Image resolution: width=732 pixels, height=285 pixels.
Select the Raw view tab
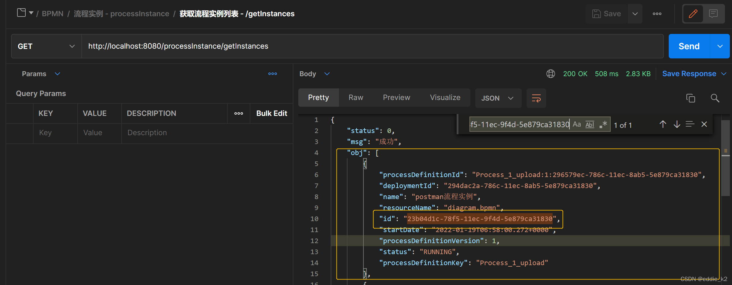pos(356,98)
